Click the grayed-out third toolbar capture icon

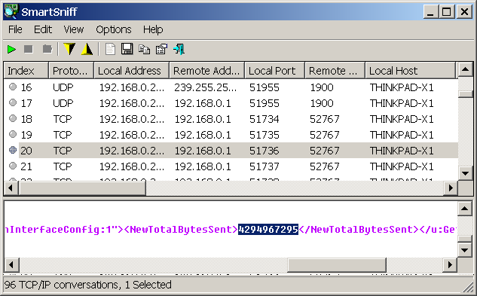point(47,49)
